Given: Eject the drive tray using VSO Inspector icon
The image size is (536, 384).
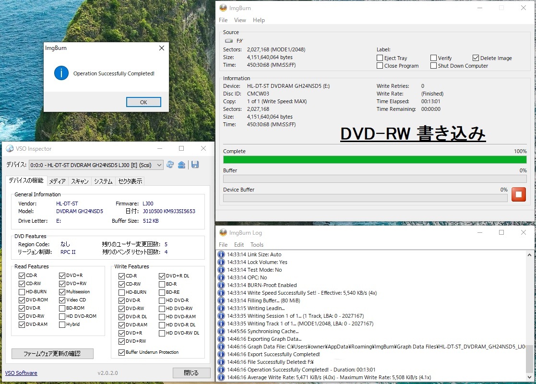Looking at the screenshot, I should [182, 165].
